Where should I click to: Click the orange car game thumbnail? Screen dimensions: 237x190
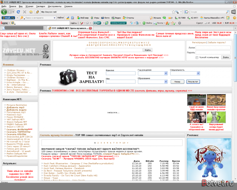(x=196, y=100)
